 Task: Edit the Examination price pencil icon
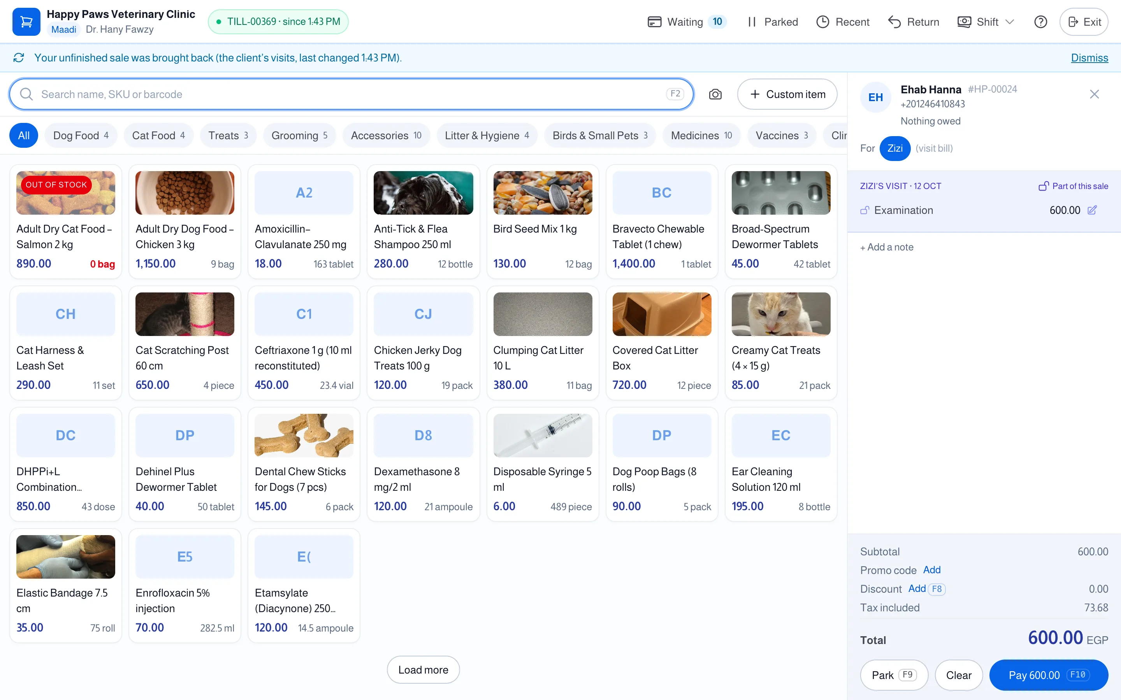1092,210
